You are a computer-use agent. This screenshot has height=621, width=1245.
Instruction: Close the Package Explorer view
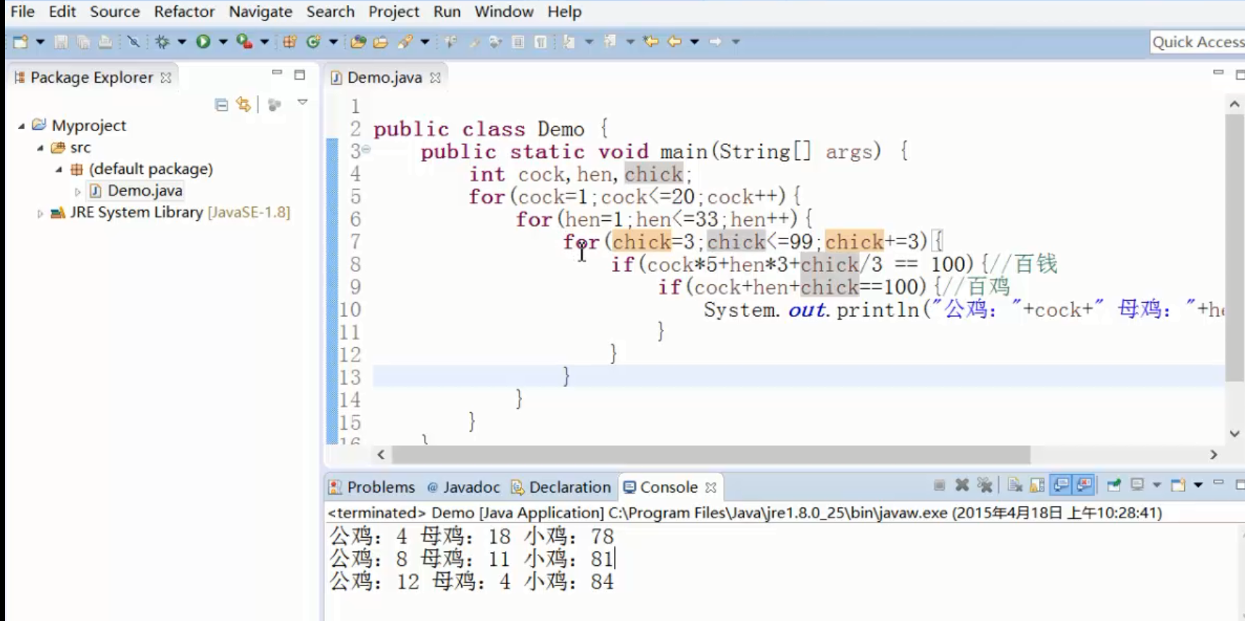coord(166,78)
